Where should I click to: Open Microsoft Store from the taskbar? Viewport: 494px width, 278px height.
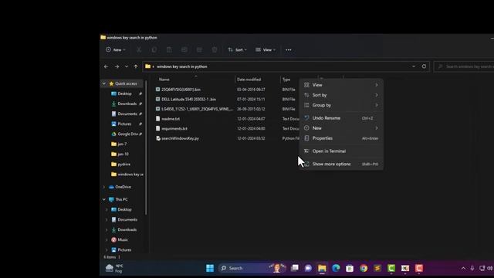point(350,268)
